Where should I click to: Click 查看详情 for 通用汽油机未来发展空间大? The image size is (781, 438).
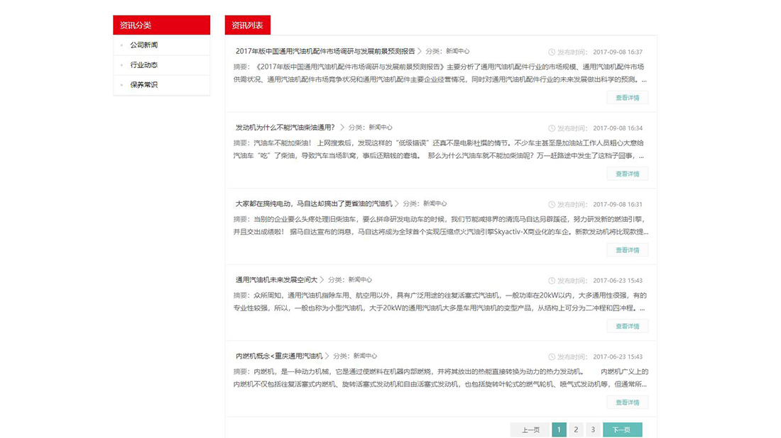point(628,326)
